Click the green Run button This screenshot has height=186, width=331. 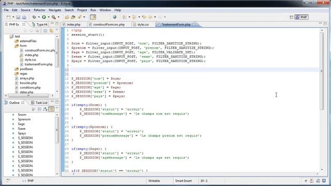(x=43, y=17)
